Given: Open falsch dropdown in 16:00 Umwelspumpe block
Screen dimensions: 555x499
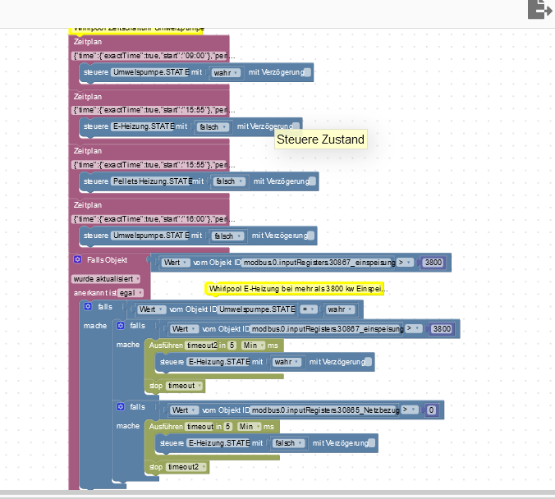Looking at the screenshot, I should pyautogui.click(x=228, y=236).
